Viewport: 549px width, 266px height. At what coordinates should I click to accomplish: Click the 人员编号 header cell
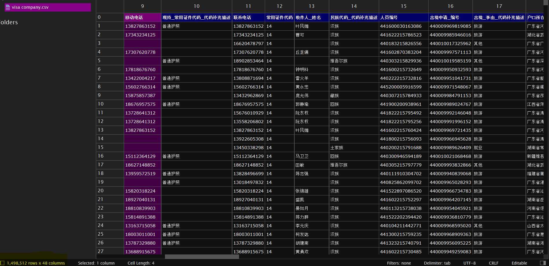click(404, 17)
